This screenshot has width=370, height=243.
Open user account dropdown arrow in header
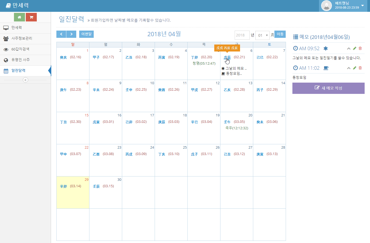click(362, 6)
